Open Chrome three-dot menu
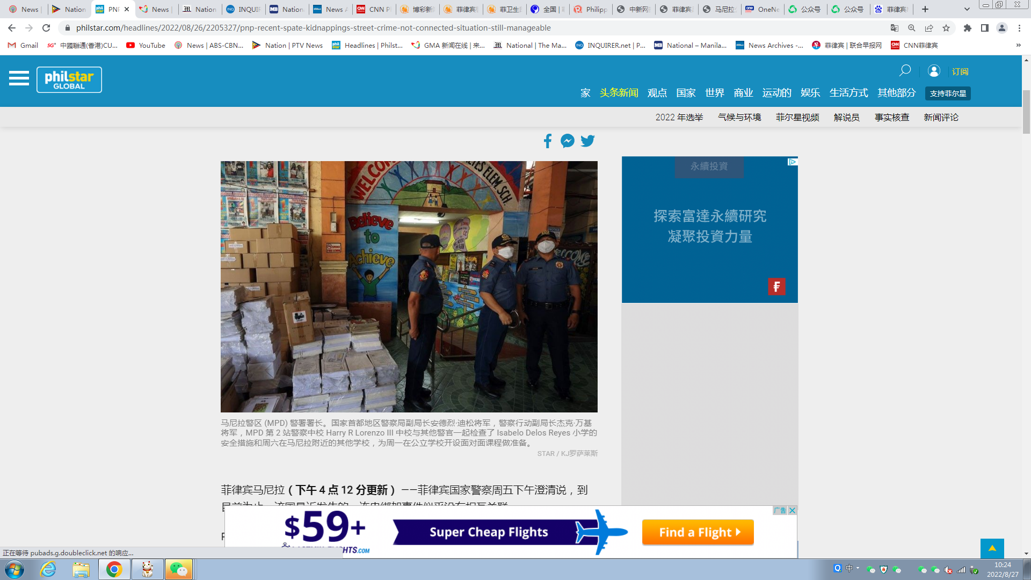Screen dimensions: 1031x580 [1019, 28]
